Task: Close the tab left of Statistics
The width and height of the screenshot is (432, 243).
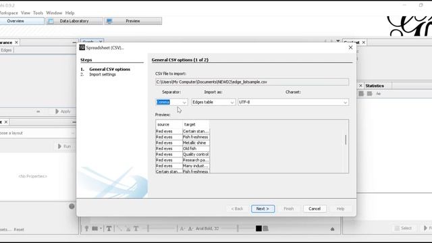Action: point(360,86)
